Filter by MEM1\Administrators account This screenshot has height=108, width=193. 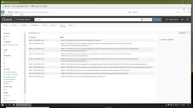pos(10,72)
